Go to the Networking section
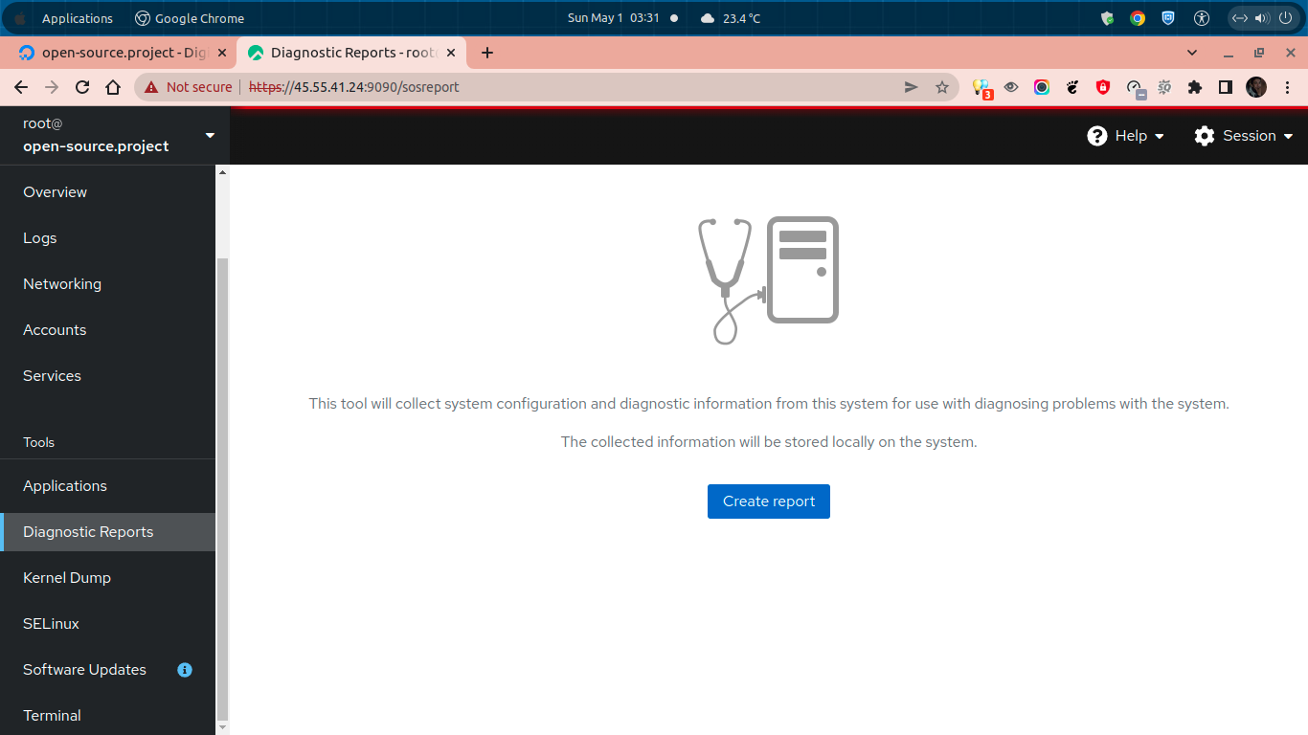Image resolution: width=1308 pixels, height=735 pixels. 108,284
